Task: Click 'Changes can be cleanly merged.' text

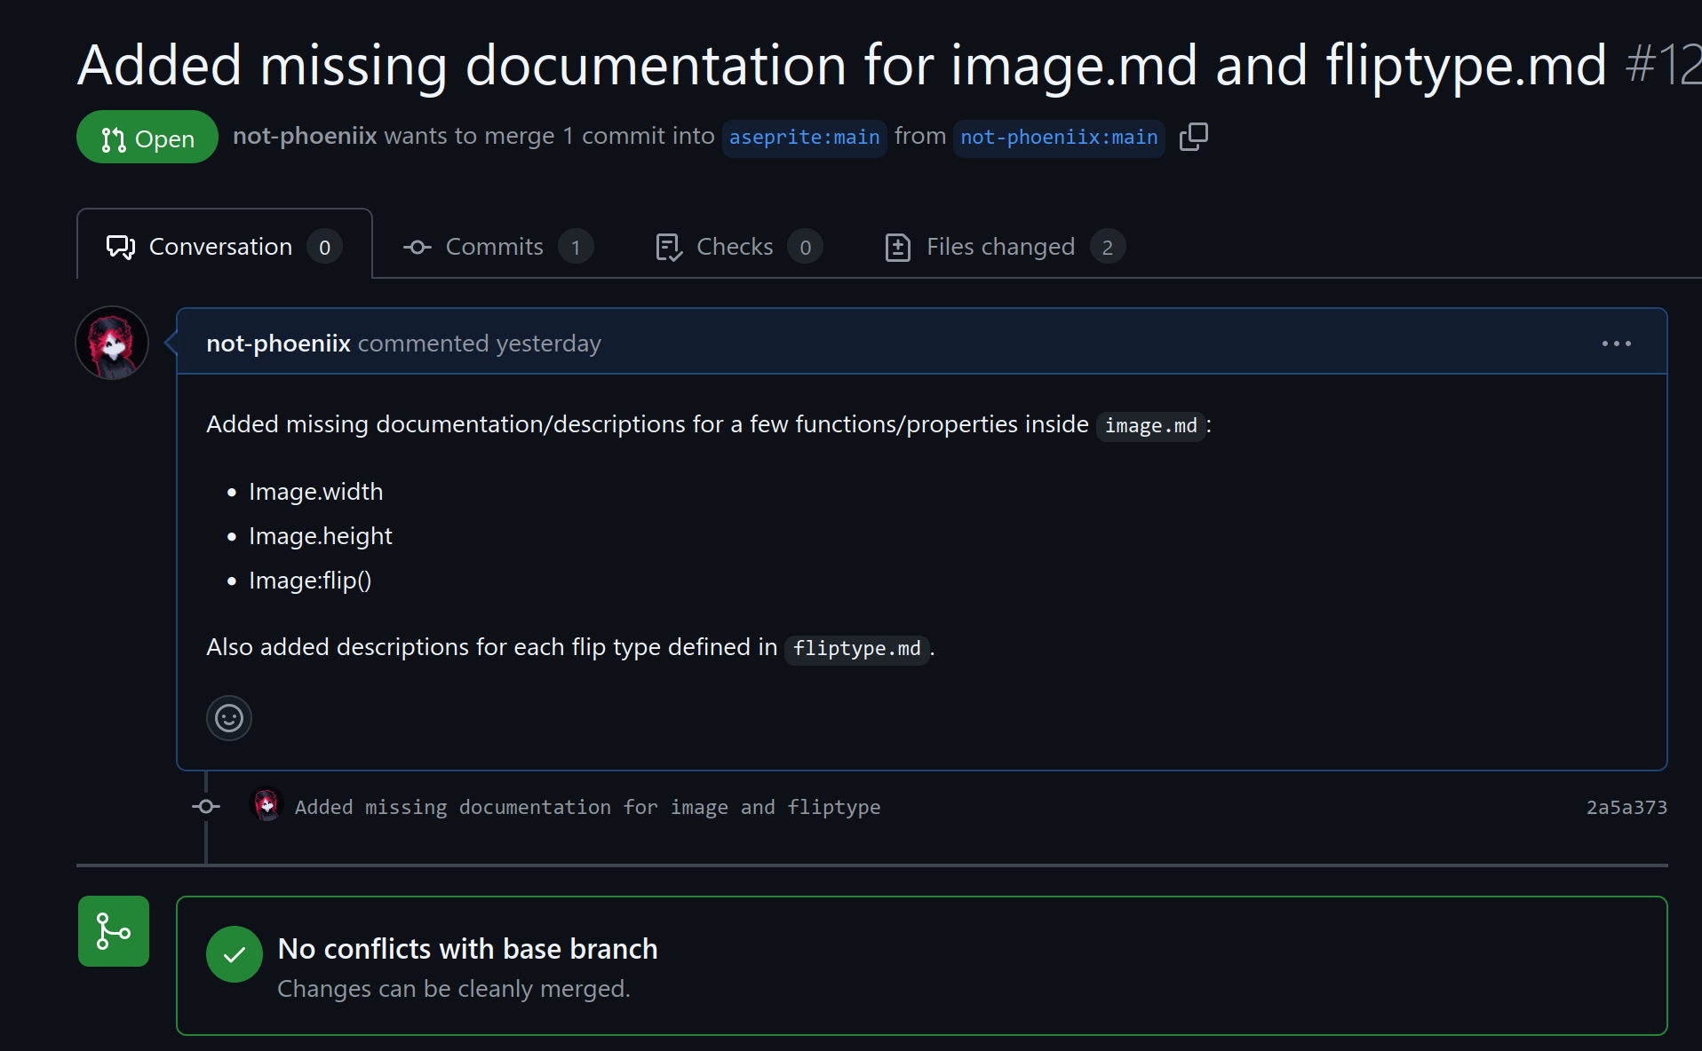Action: click(453, 989)
